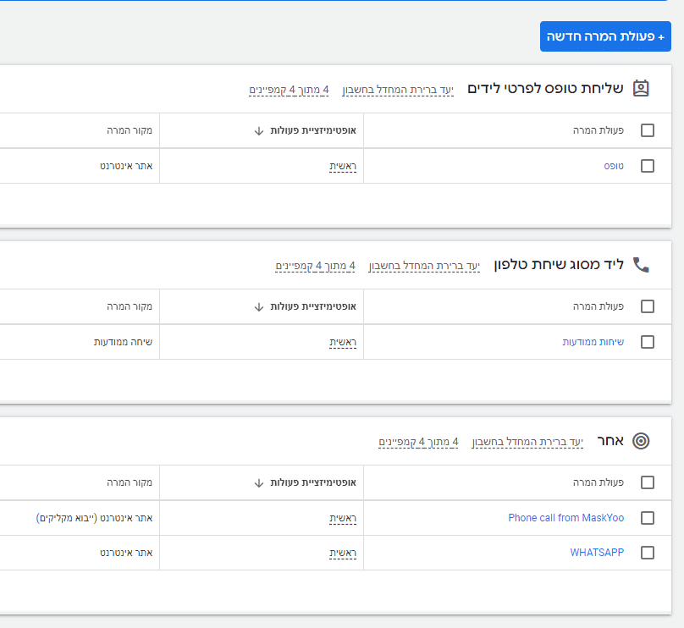Sort the lead form table by אופטימיזציית פעולות arrow

(259, 131)
